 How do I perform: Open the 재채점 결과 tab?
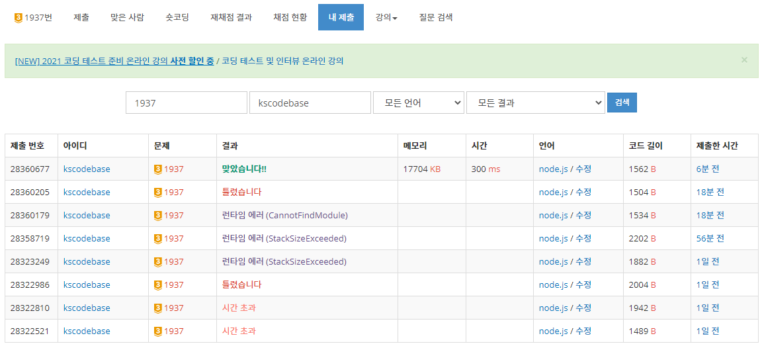coord(232,18)
